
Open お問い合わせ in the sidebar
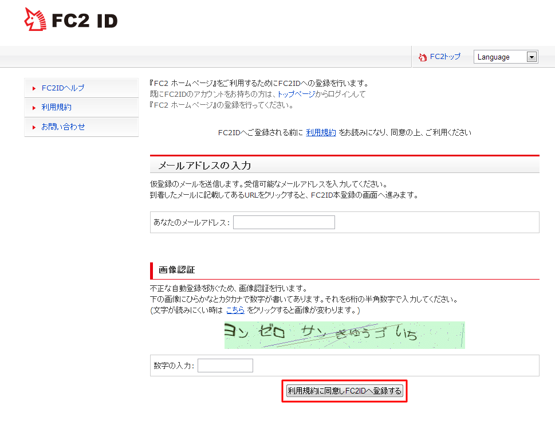[x=63, y=127]
